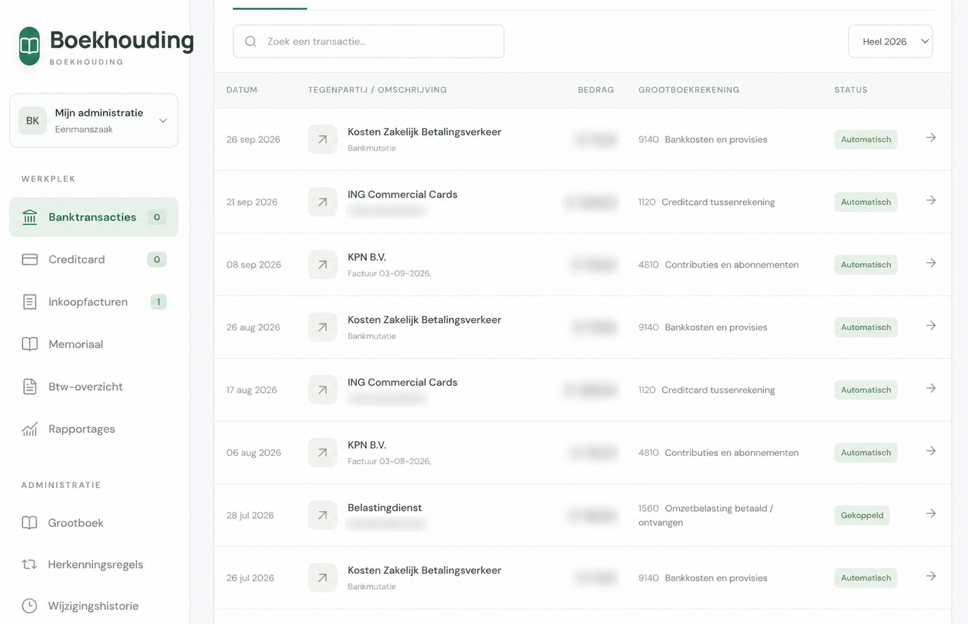Click the Inkoopfacturen count badge 1
Screen dimensions: 968x624
tap(158, 302)
